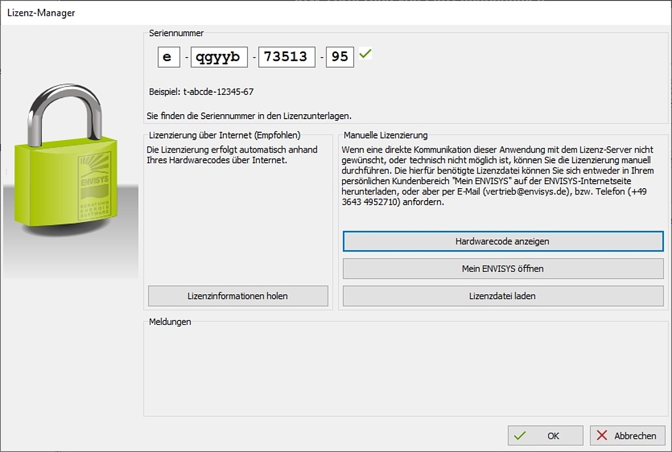Click the 'Meldungen' group label

170,321
